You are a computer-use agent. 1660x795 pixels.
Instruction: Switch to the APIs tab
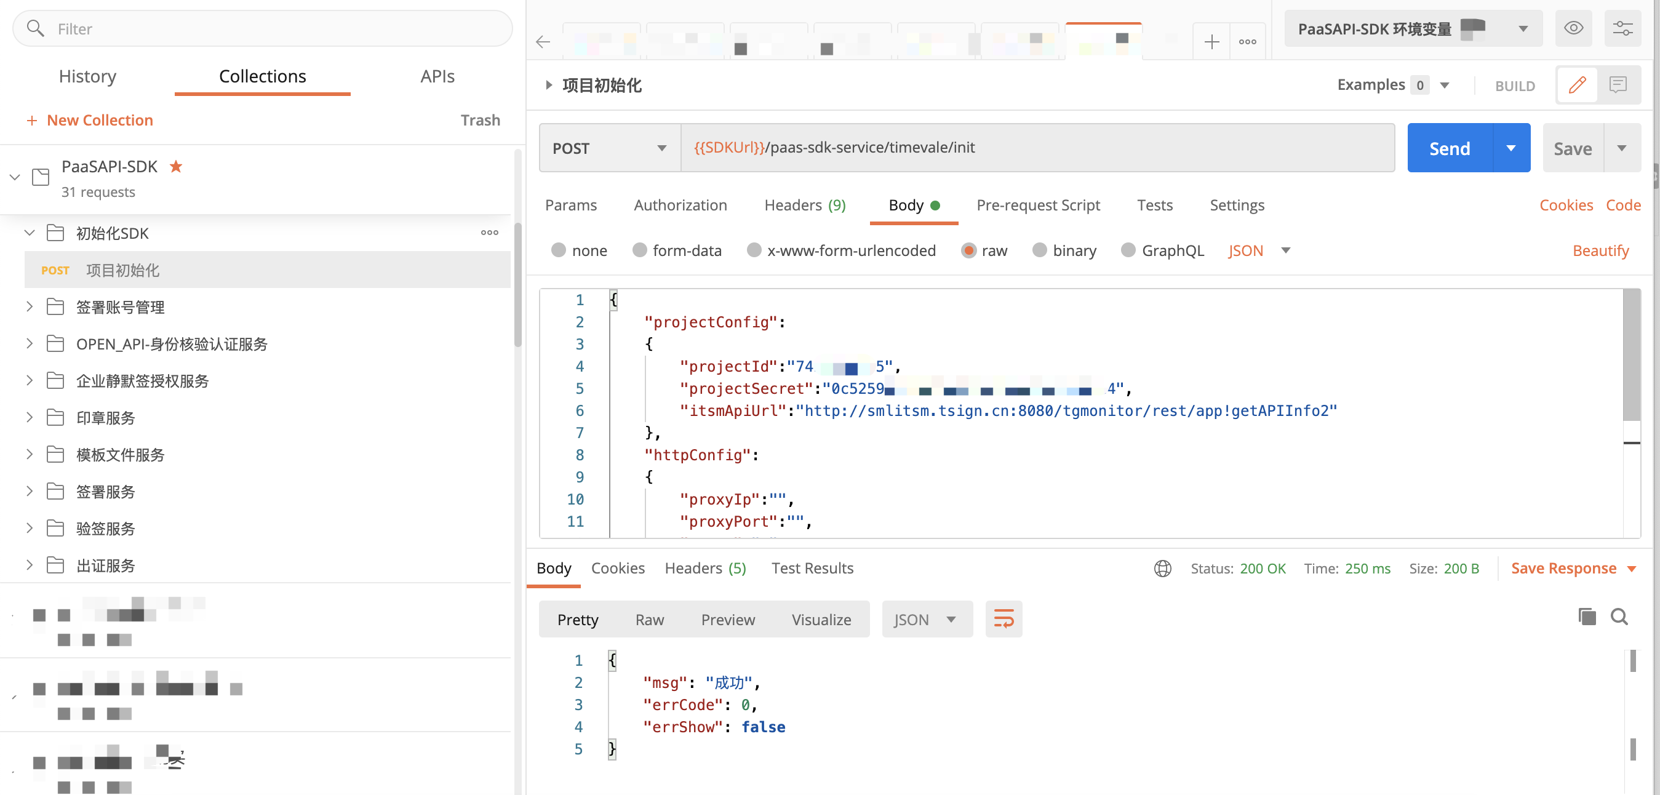pos(437,76)
